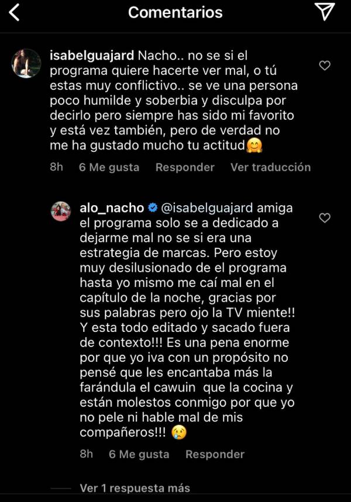Viewport: 351px width, 502px height.
Task: Click the 8h timestamp under isabelguajard's comment
Action: pos(56,167)
